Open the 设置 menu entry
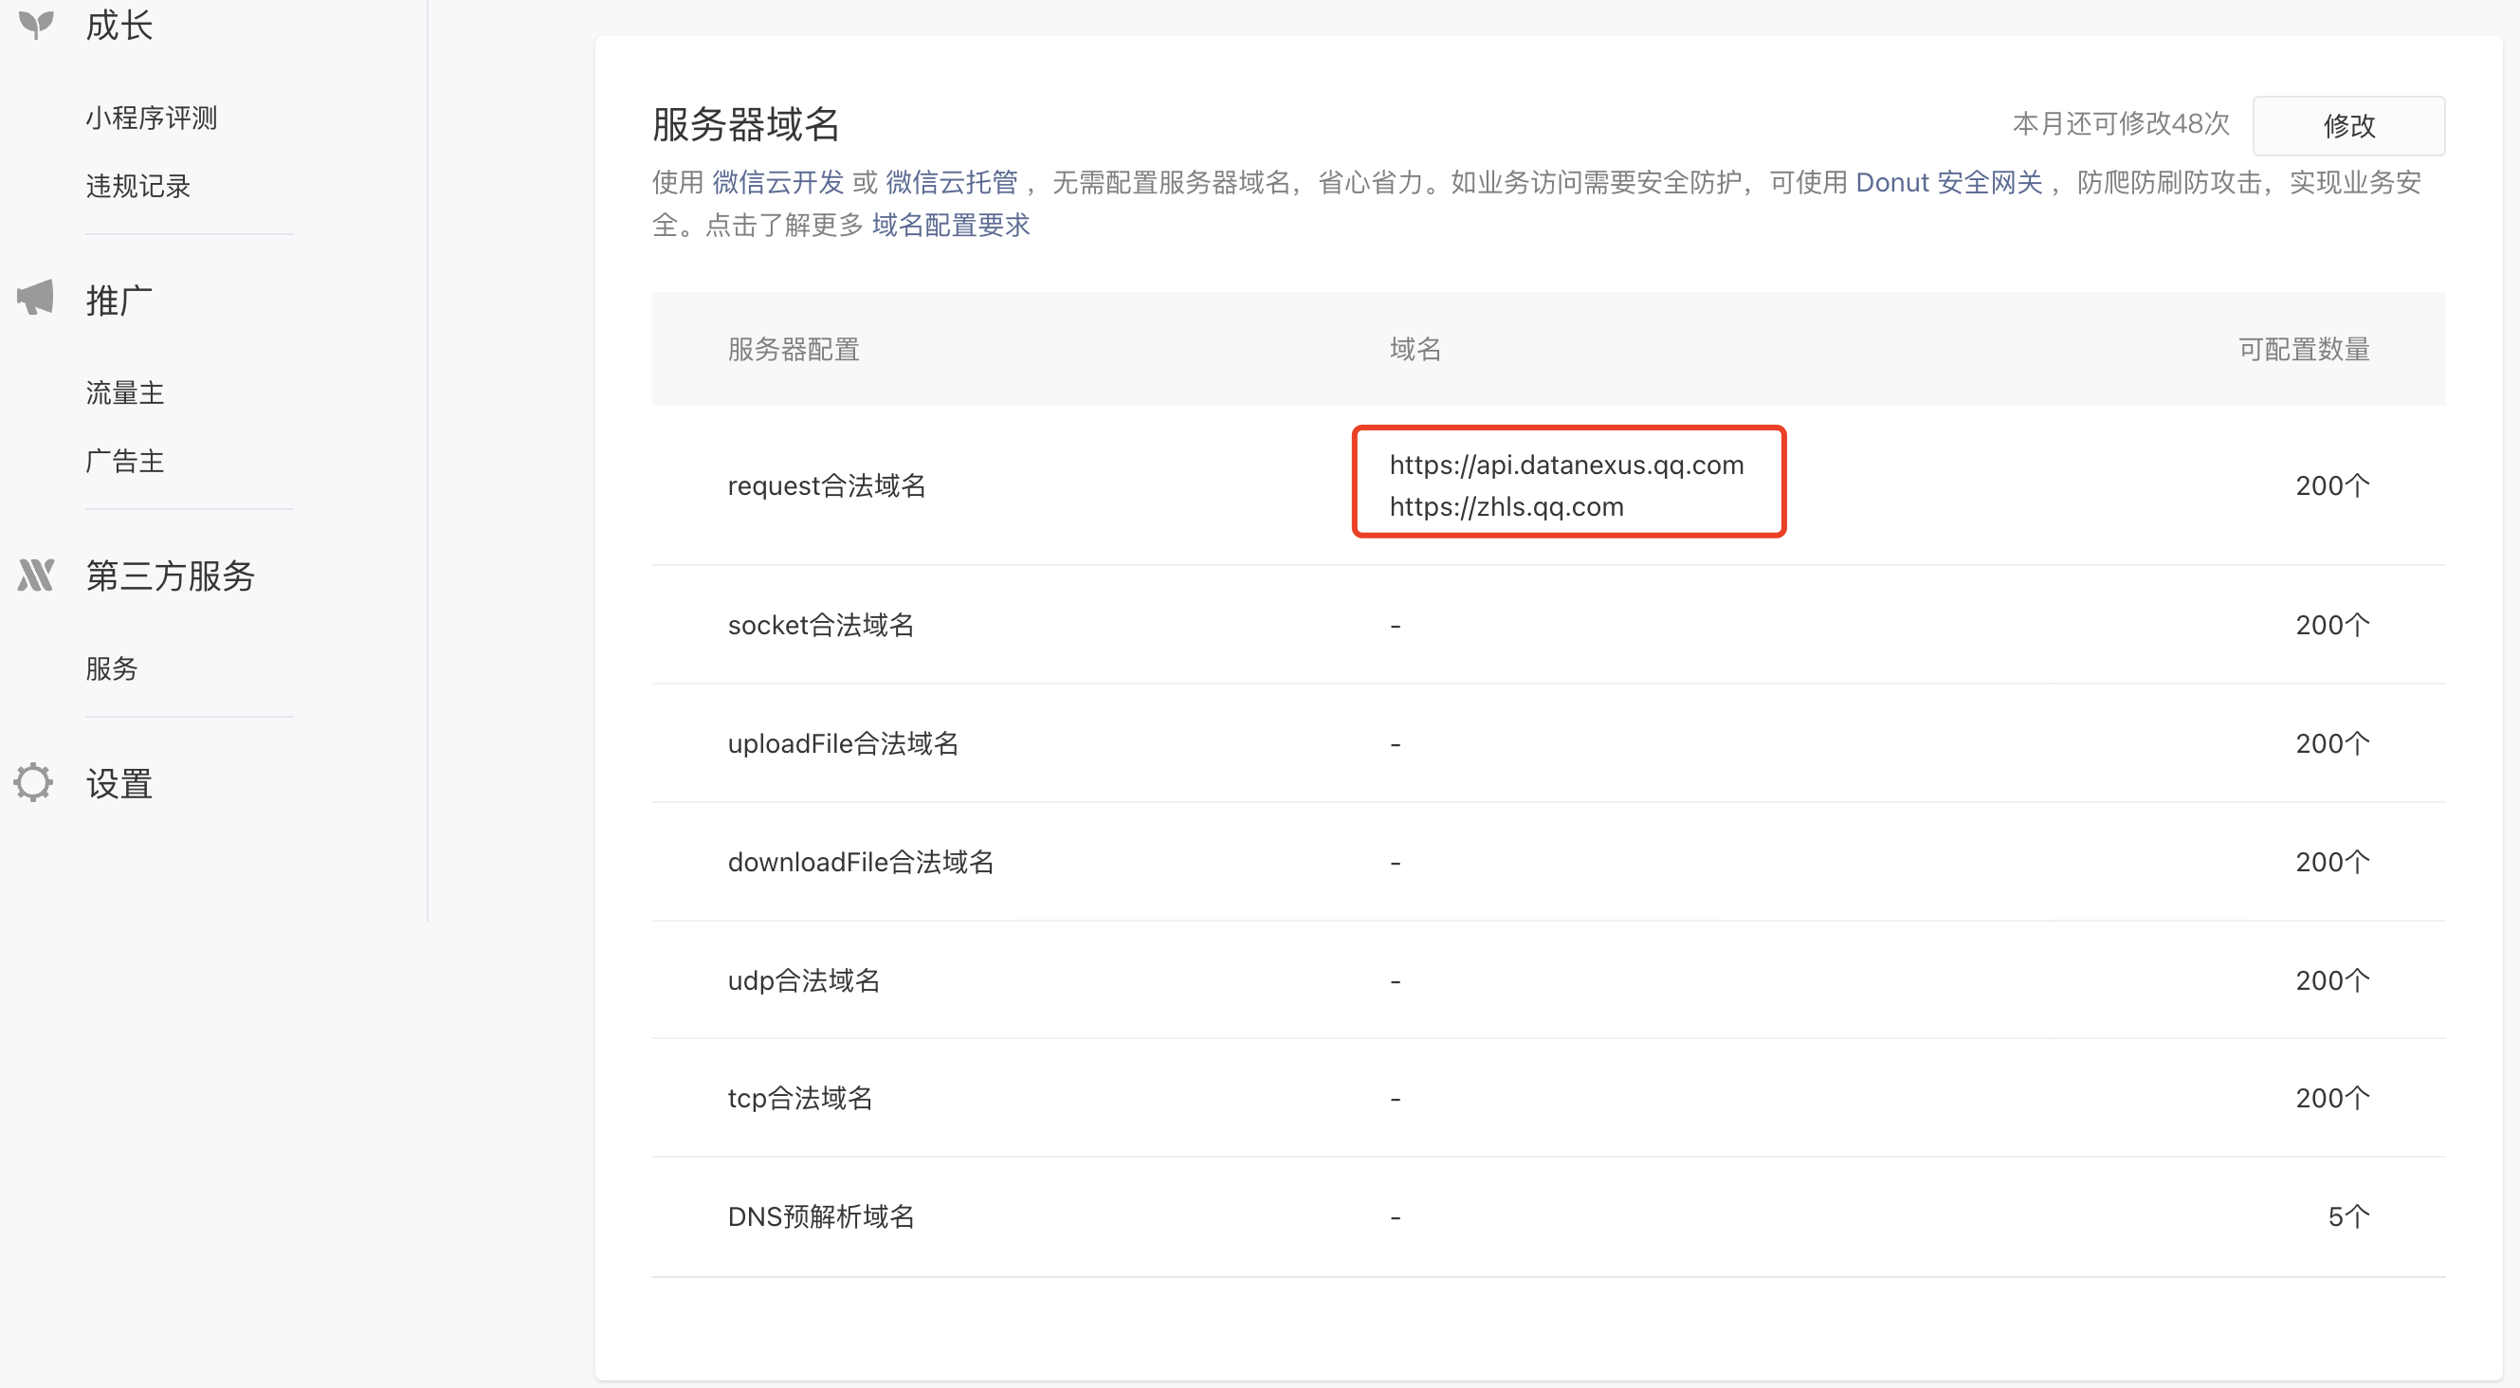This screenshot has width=2520, height=1388. pyautogui.click(x=119, y=783)
